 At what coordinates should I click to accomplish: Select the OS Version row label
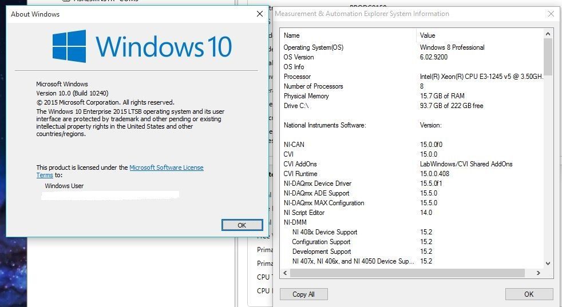tap(299, 57)
